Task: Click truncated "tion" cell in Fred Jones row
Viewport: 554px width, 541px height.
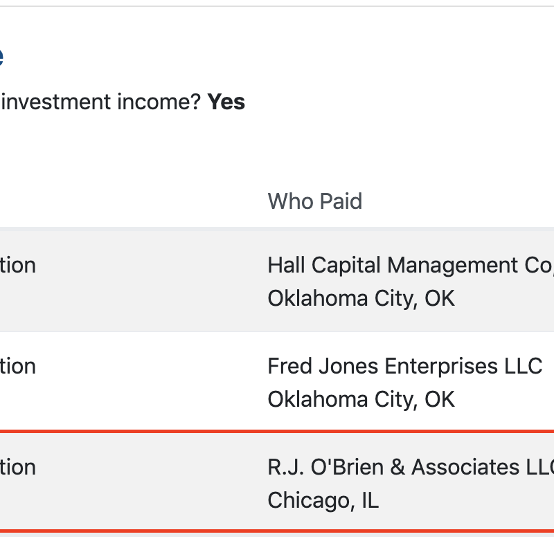Action: (17, 366)
